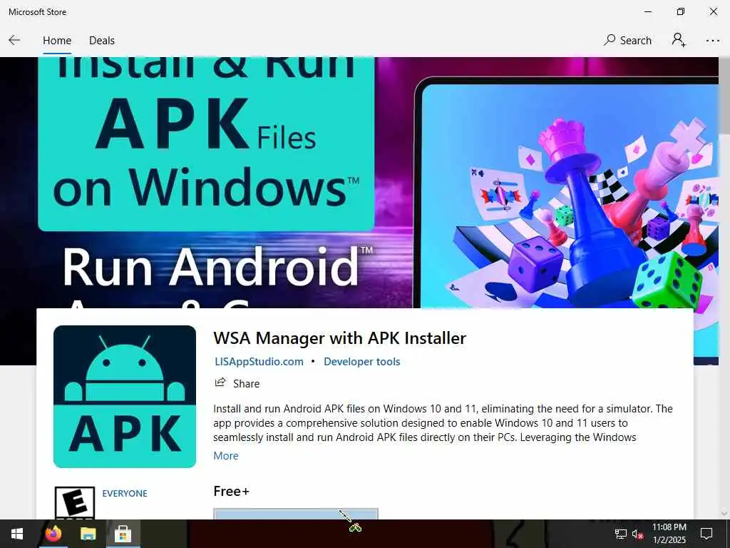Open the Home tab
Image resolution: width=730 pixels, height=548 pixels.
pyautogui.click(x=57, y=41)
